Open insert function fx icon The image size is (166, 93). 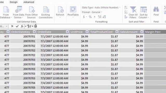22,26
